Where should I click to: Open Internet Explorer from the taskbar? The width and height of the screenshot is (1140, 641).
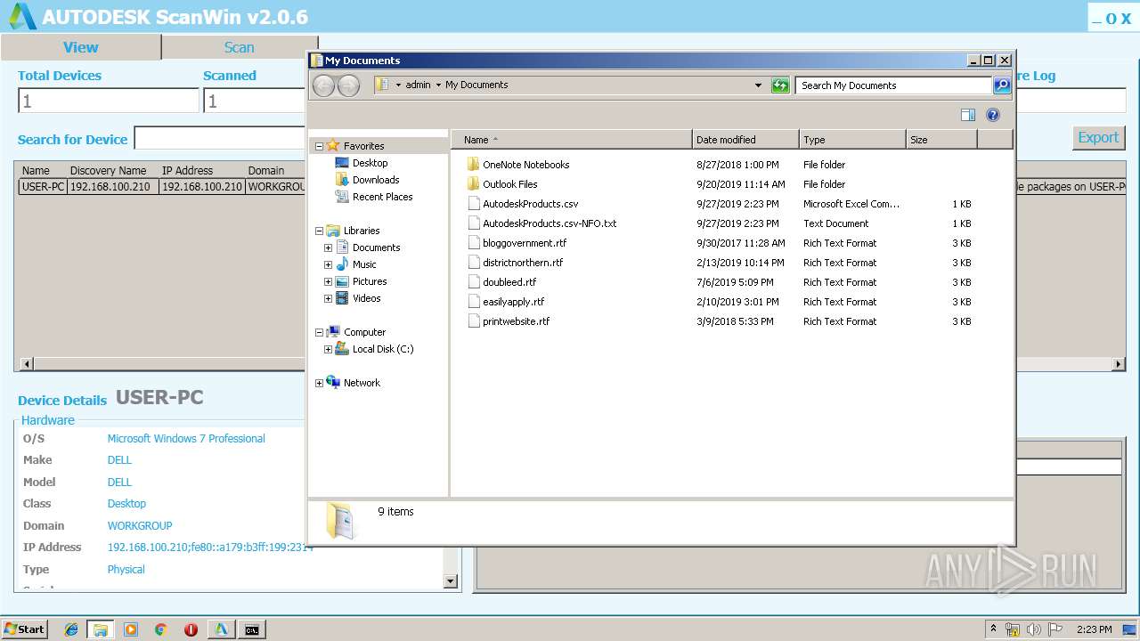click(x=71, y=629)
